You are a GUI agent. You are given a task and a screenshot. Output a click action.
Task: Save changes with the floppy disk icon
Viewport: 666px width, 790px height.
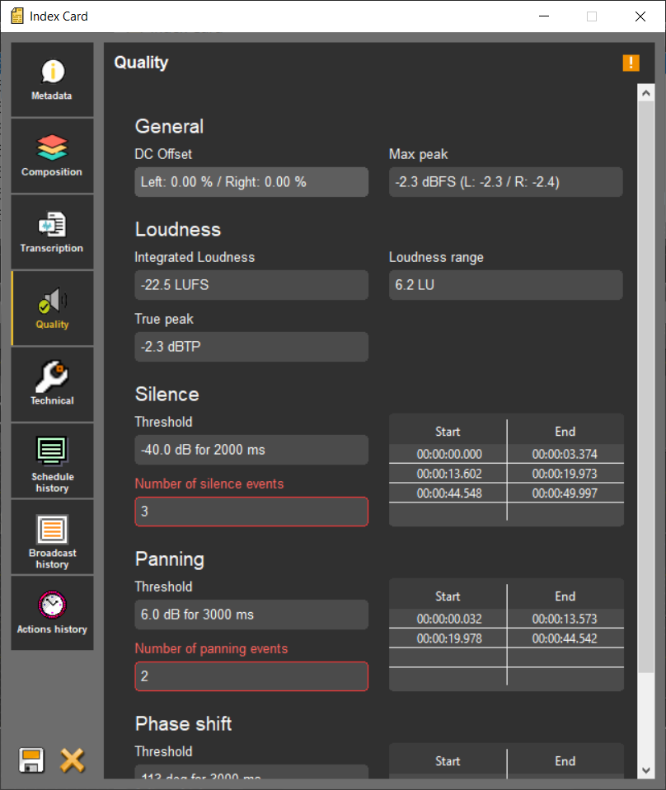(x=31, y=760)
